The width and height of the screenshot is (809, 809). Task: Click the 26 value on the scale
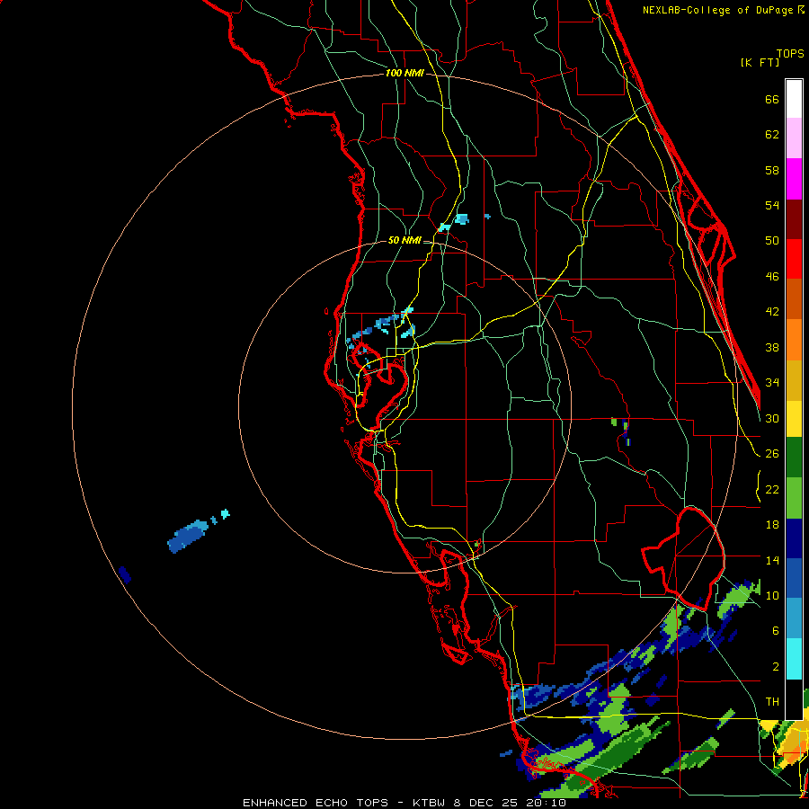tap(772, 454)
